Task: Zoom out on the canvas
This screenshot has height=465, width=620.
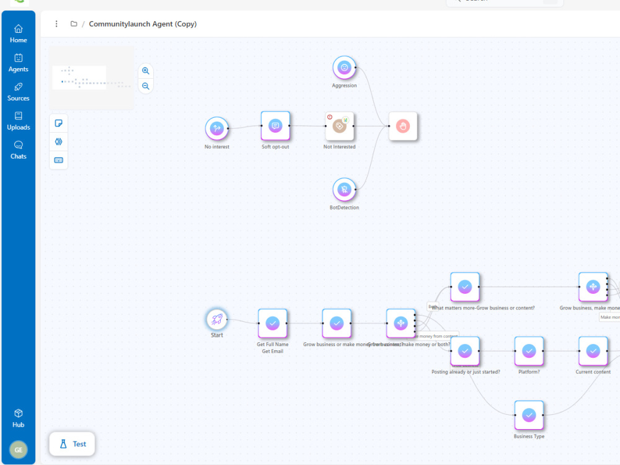Action: click(x=146, y=86)
